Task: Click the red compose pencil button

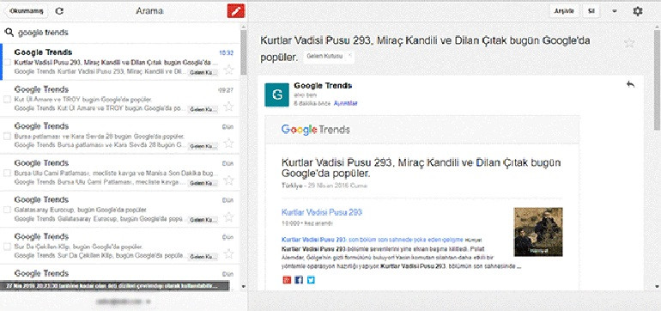Action: coord(236,11)
